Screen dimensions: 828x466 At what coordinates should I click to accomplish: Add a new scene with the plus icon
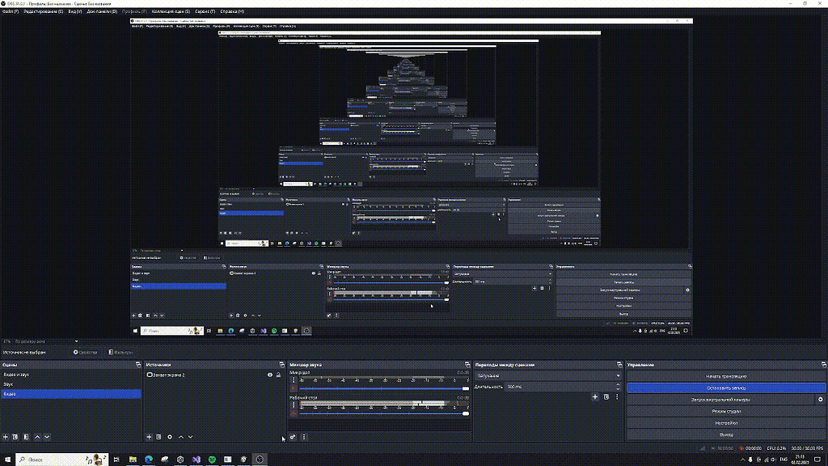point(5,437)
